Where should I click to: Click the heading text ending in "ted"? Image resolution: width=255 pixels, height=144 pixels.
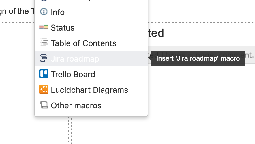pos(156,33)
